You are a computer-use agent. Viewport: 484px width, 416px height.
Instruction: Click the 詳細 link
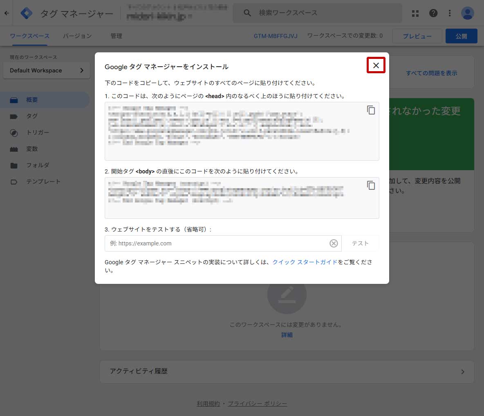point(287,335)
